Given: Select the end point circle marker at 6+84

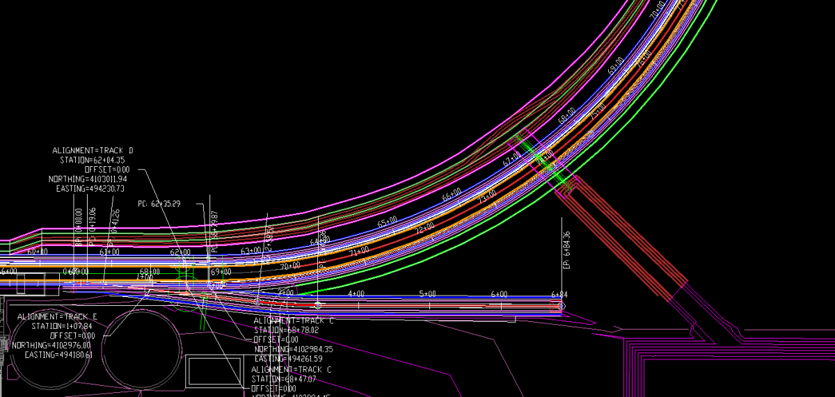Looking at the screenshot, I should [x=562, y=306].
